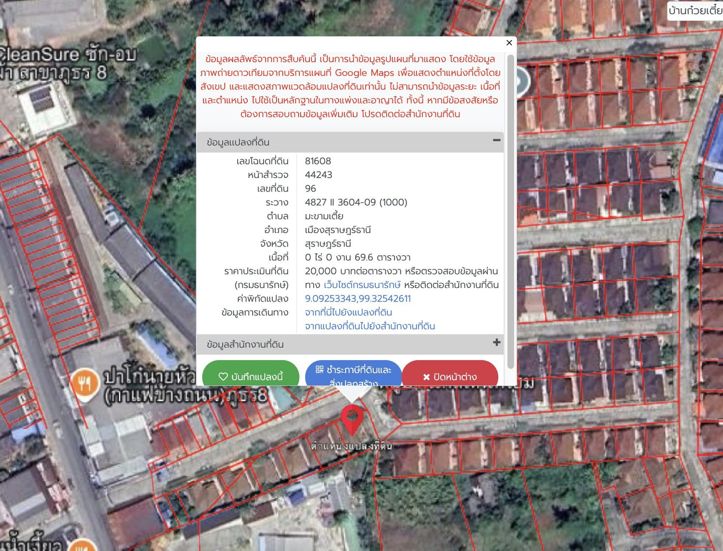
Task: Click the popup's vertical scrollbar
Action: tap(510, 210)
